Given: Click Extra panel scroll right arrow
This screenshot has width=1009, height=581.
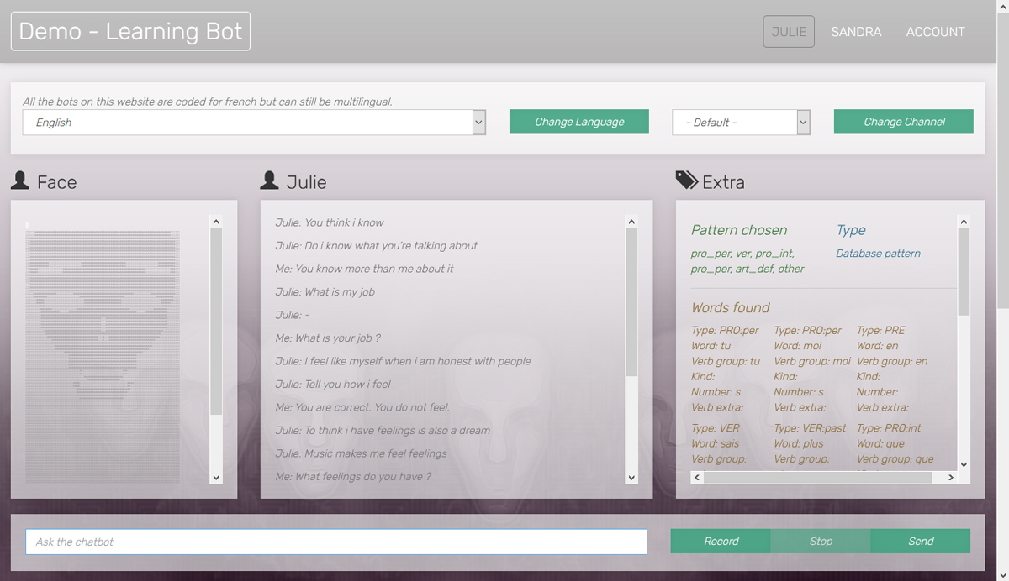Looking at the screenshot, I should click(951, 478).
